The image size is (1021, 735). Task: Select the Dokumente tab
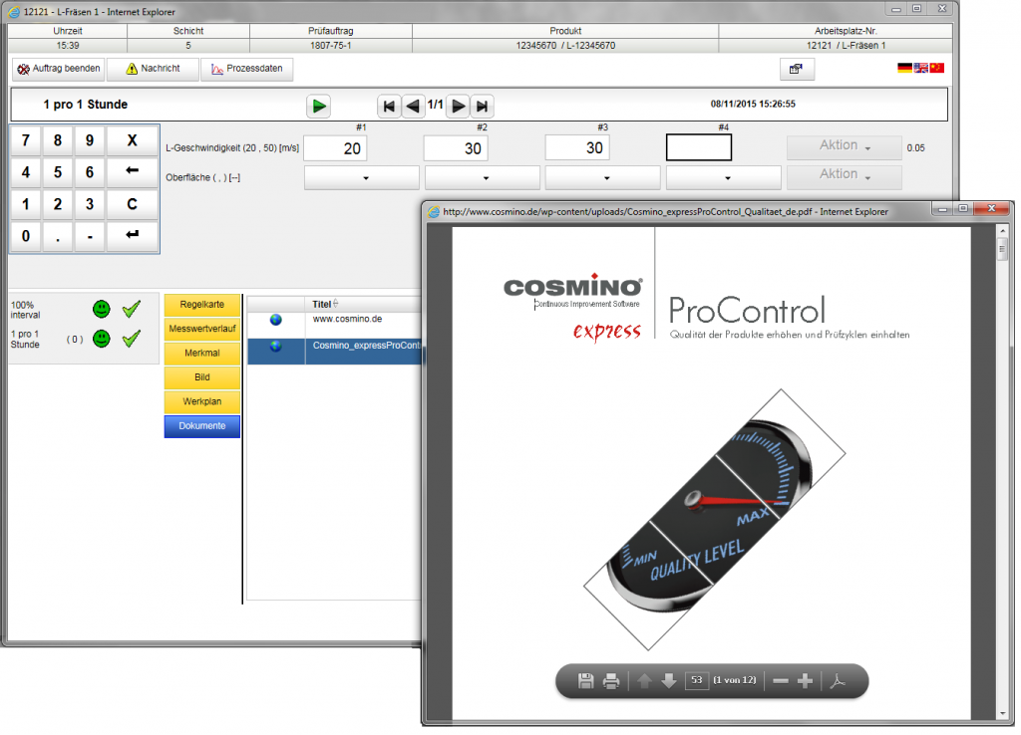[201, 426]
